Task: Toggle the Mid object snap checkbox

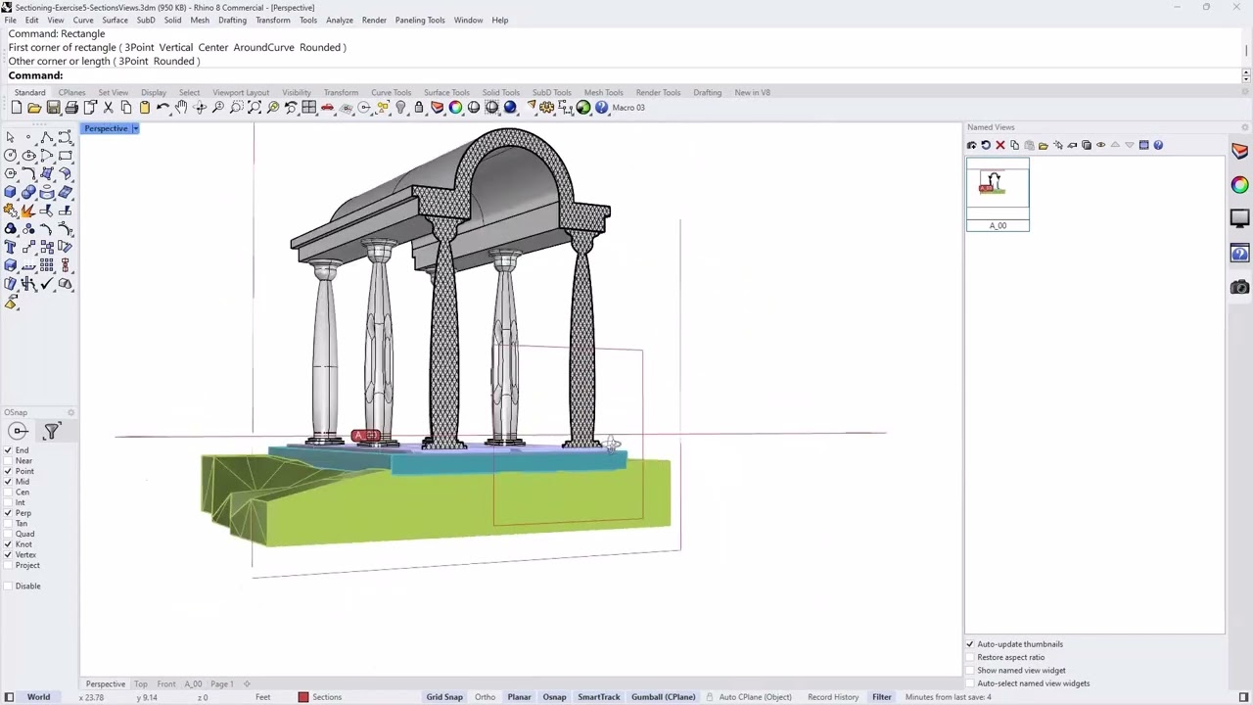Action: pos(8,482)
